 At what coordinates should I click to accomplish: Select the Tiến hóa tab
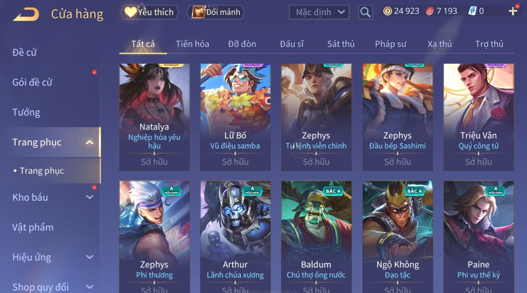[x=192, y=44]
